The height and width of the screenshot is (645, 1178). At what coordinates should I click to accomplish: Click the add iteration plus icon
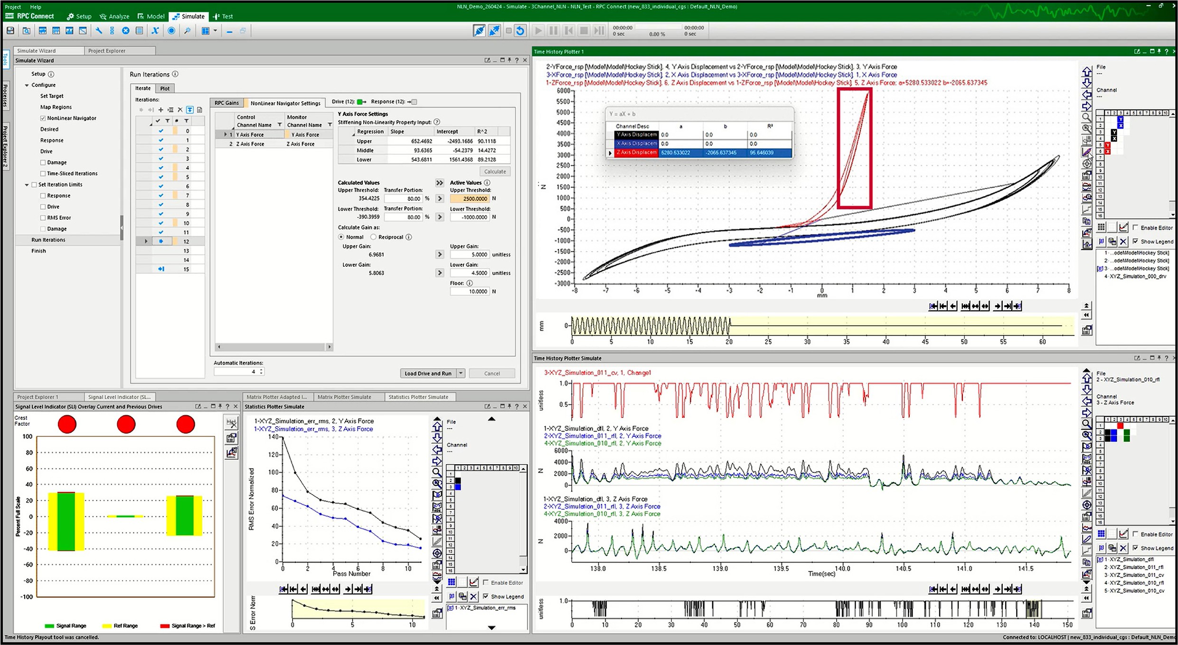[160, 110]
